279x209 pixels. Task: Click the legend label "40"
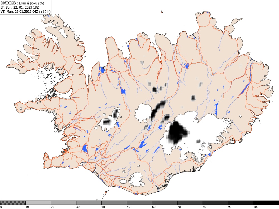103,207
